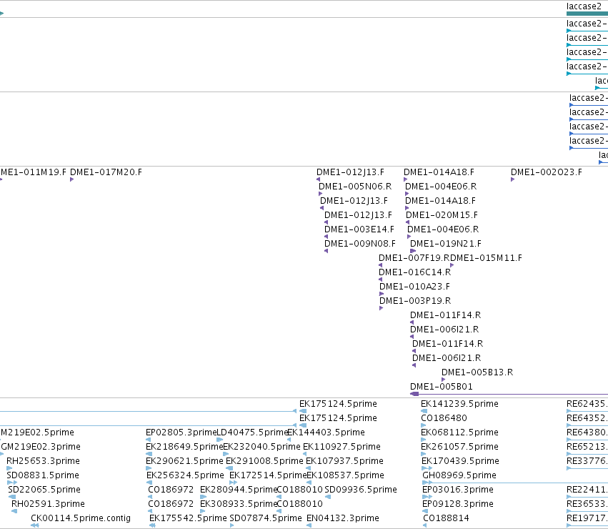608x529 pixels.
Task: Click the DME1-005B01 text label
Action: click(x=442, y=387)
